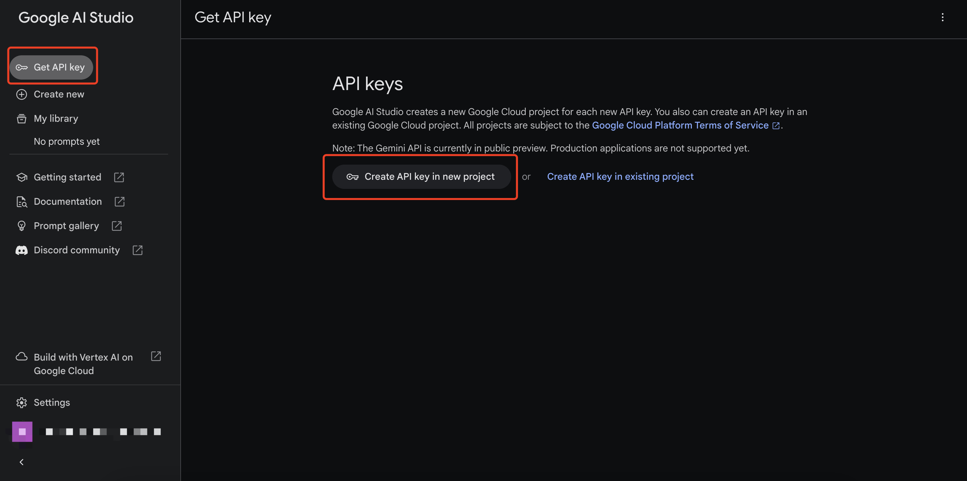
Task: Click the Vertex AI cloud icon
Action: (x=21, y=357)
